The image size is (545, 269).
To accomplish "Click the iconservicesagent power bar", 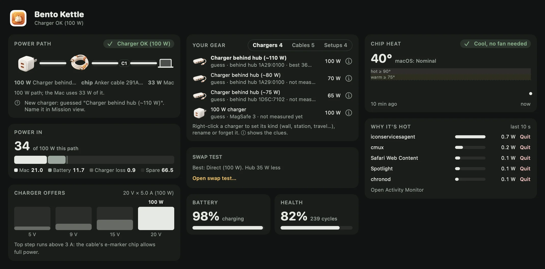I will click(470, 137).
